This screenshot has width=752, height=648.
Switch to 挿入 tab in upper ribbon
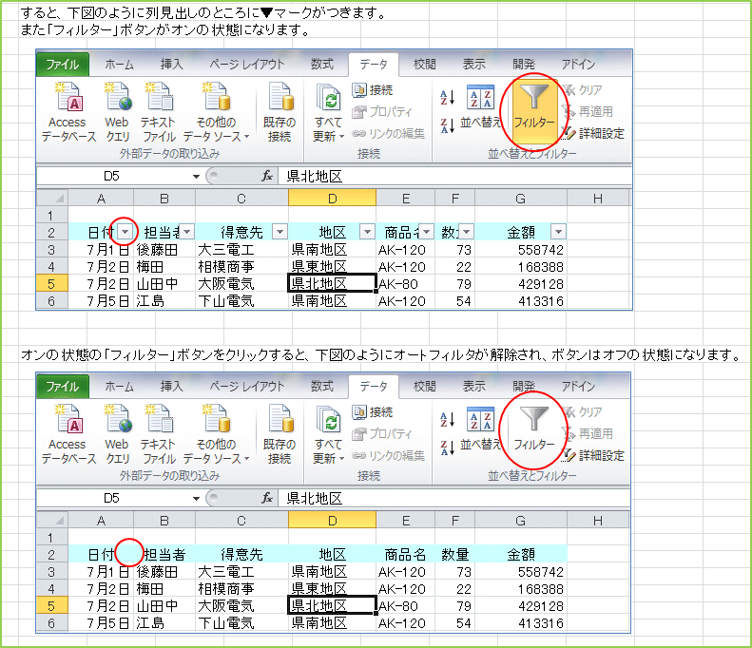[172, 65]
